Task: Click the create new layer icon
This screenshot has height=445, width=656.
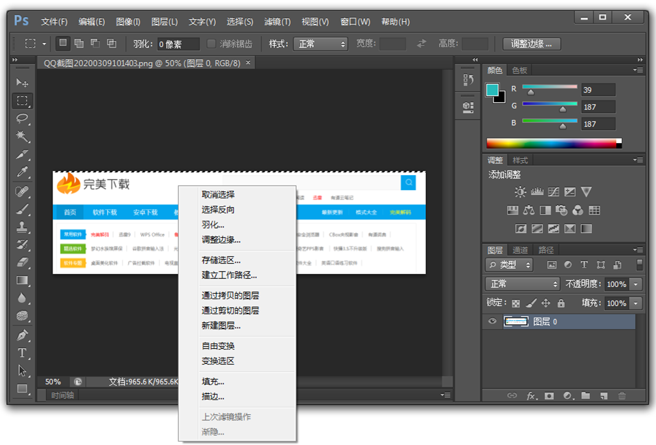Action: click(x=603, y=395)
